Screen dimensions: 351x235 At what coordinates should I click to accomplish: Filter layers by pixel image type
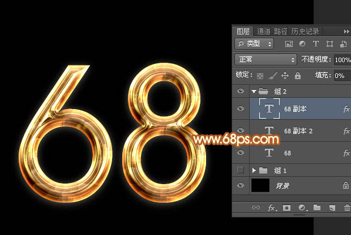289,43
